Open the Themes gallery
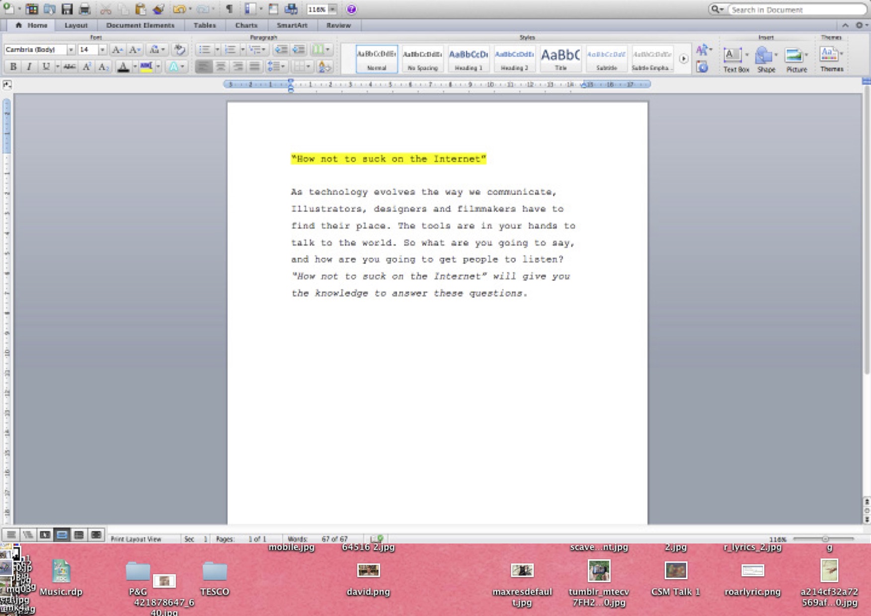 coord(831,60)
